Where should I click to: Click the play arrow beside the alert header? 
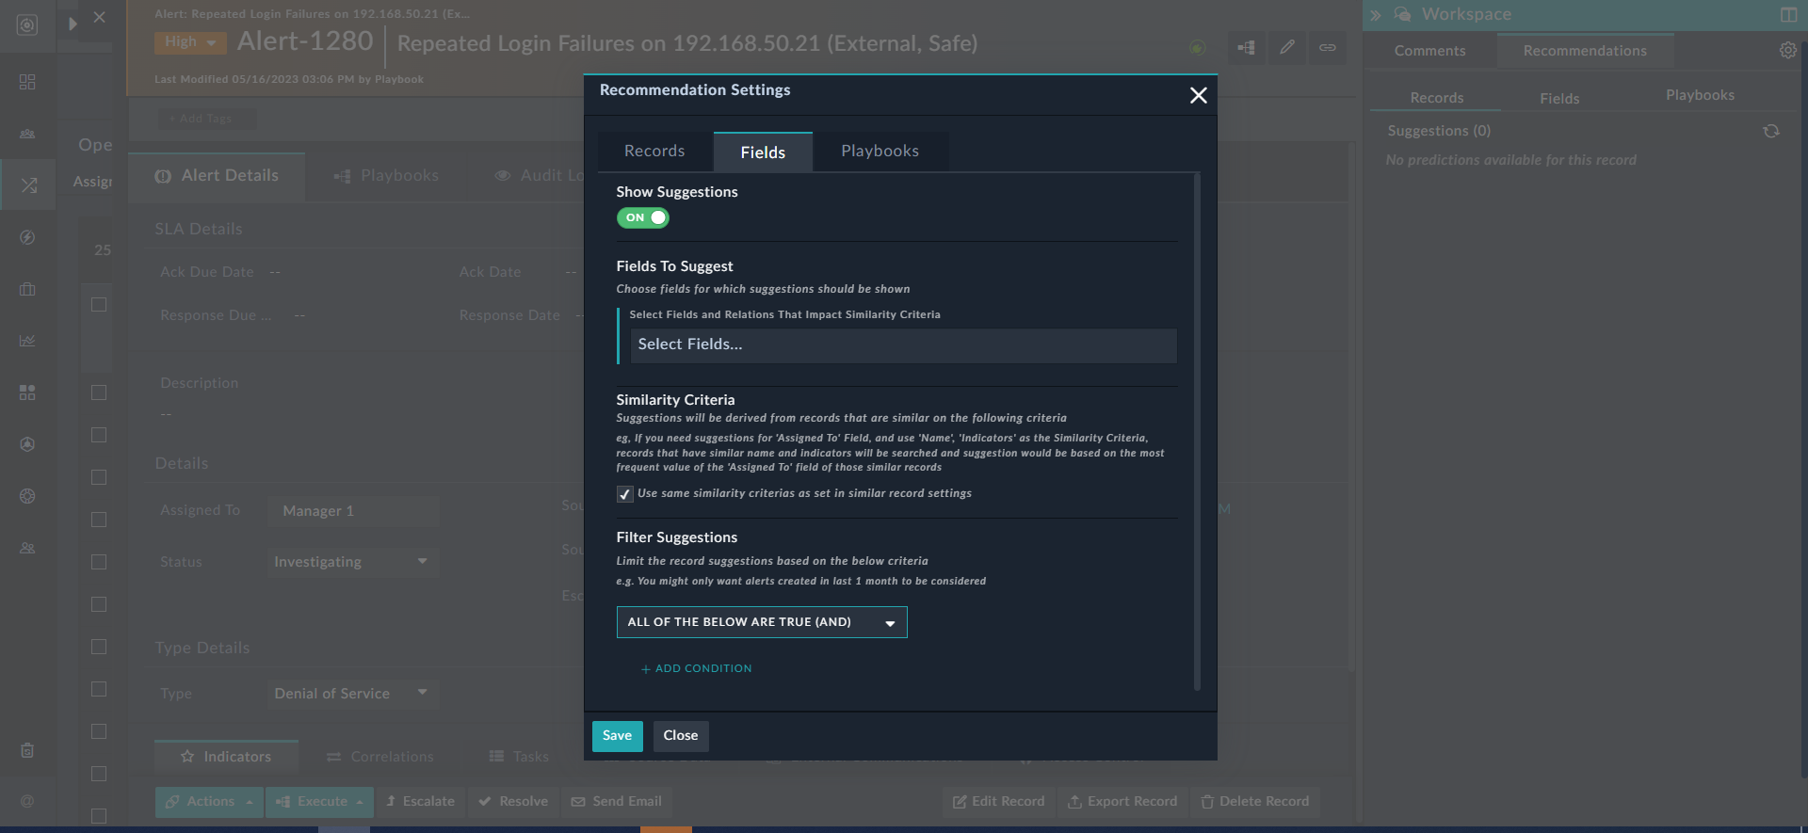[73, 24]
